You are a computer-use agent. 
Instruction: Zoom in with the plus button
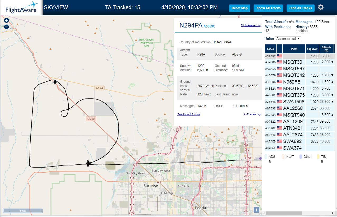coord(6,20)
